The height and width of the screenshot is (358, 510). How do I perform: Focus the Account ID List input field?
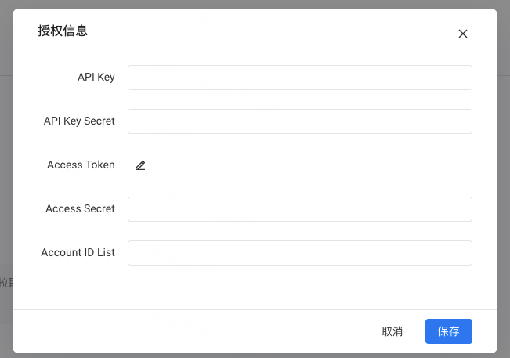tap(300, 253)
